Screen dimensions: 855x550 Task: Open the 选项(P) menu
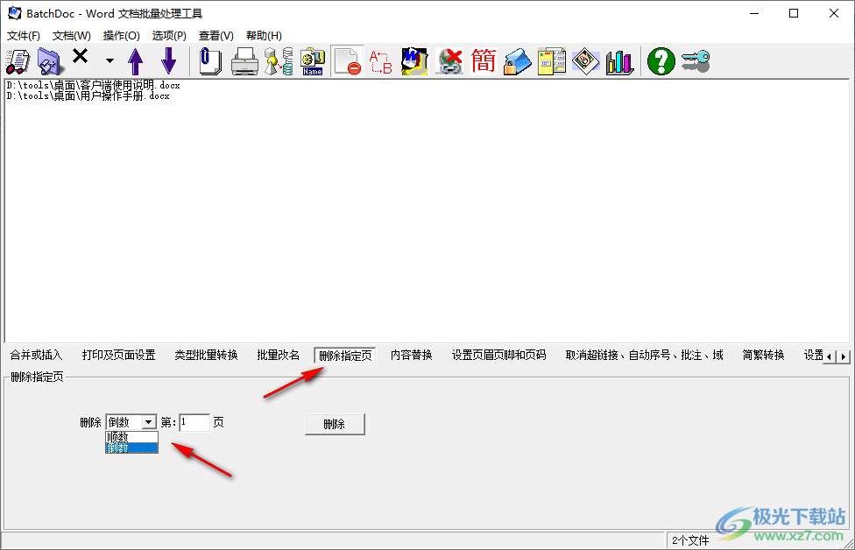(169, 35)
